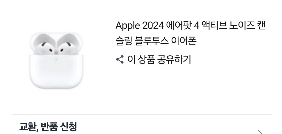
Task: Tap the share icon beside 이 상품 공유하기
Action: (120, 59)
